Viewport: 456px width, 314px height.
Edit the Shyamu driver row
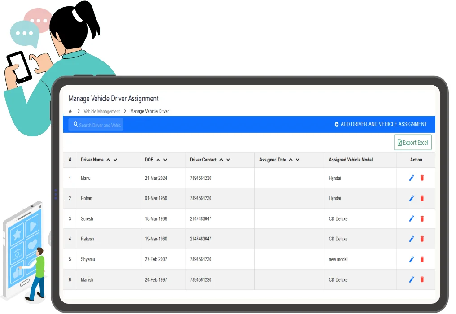[x=412, y=259]
